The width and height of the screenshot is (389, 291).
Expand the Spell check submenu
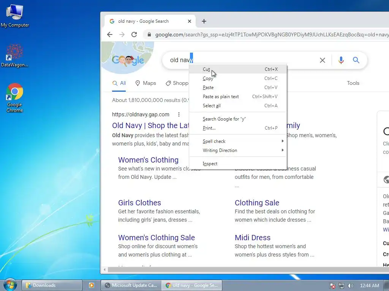click(238, 141)
